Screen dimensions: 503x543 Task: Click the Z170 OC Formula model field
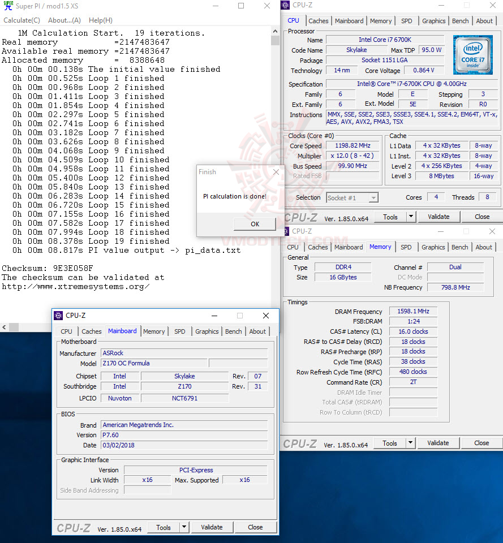(154, 363)
